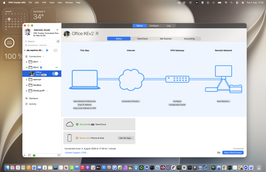Click Scan Network button
Viewport: 266px width, 172px height.
click(223, 101)
